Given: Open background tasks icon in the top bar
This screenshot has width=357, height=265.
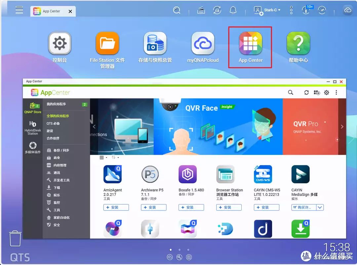Looking at the screenshot, I should (x=201, y=10).
